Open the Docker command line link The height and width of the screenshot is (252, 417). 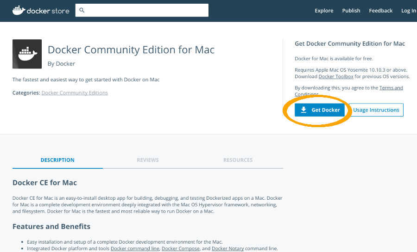135,249
